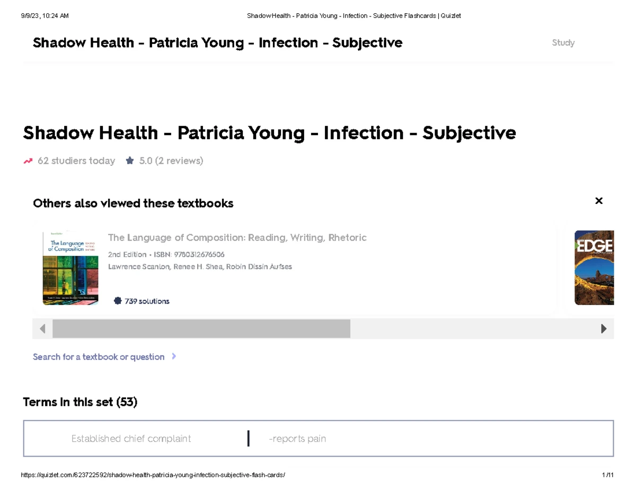Advance the textbook carousel with right arrow
The width and height of the screenshot is (636, 491).
[x=604, y=328]
